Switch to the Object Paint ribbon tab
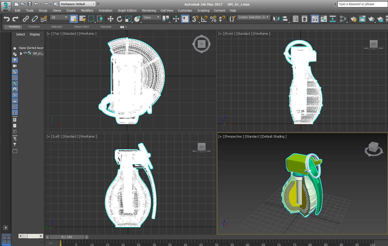388x246 pixels. tap(81, 27)
